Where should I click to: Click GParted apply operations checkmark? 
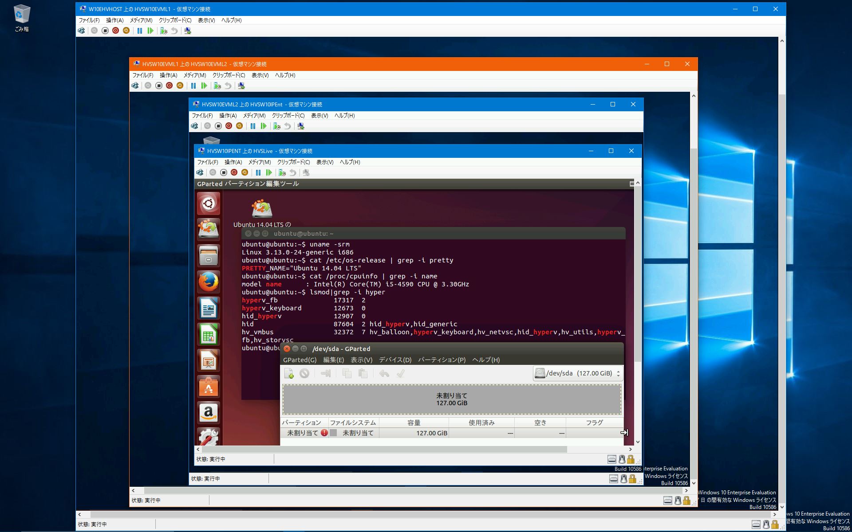click(x=400, y=374)
